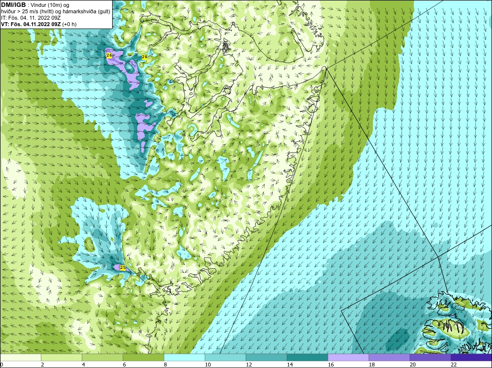This screenshot has width=492, height=368.
Task: Click the legend scale label '22'
Action: pos(454,365)
